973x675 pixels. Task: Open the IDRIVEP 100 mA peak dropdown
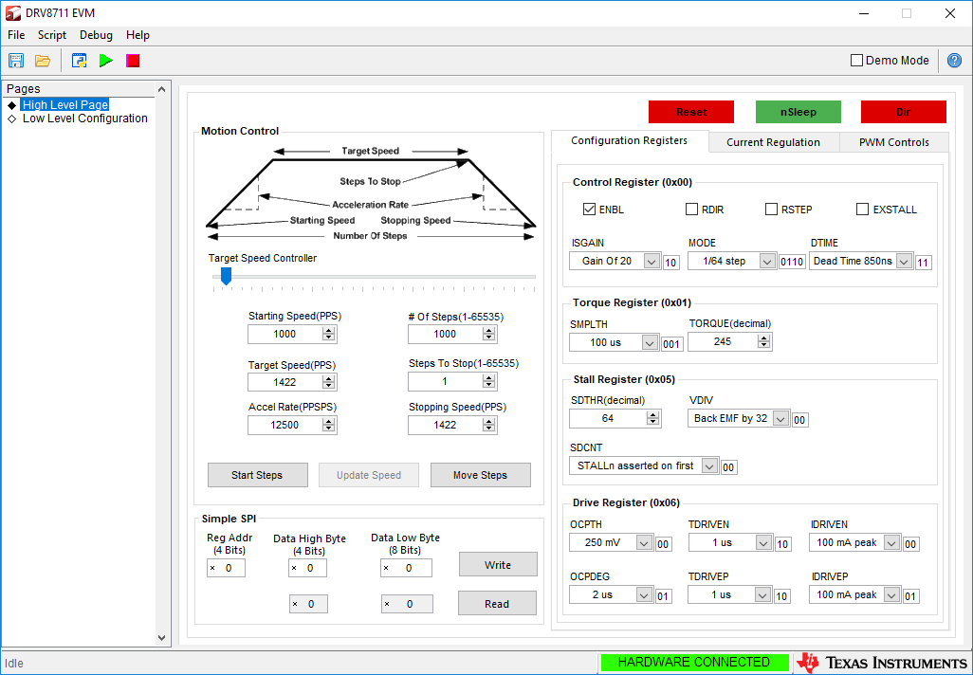[x=854, y=595]
